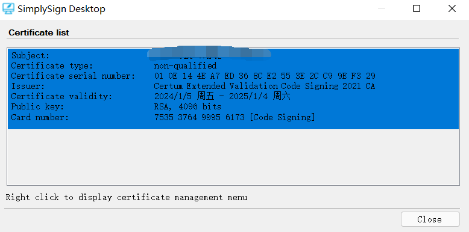Click the SimplySign Desktop title bar text
This screenshot has height=232, width=469.
pos(61,9)
